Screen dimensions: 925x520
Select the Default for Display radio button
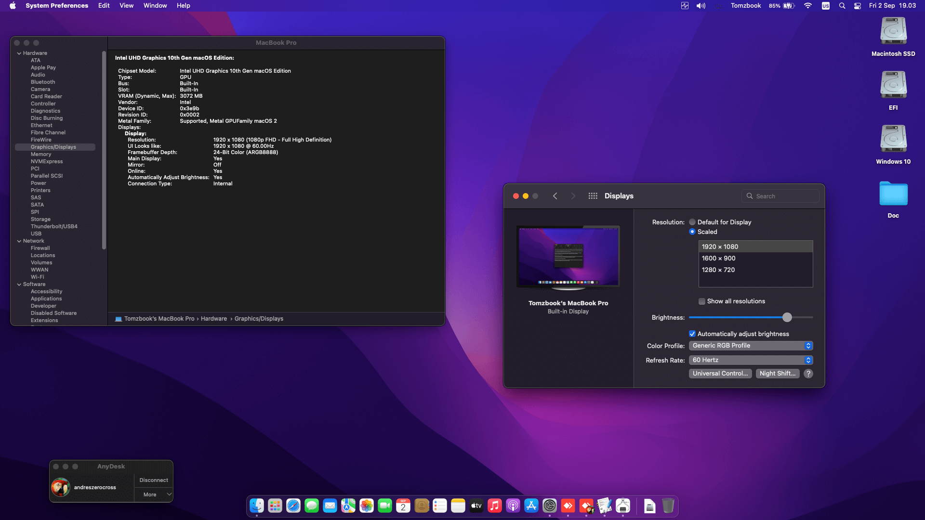pos(692,222)
